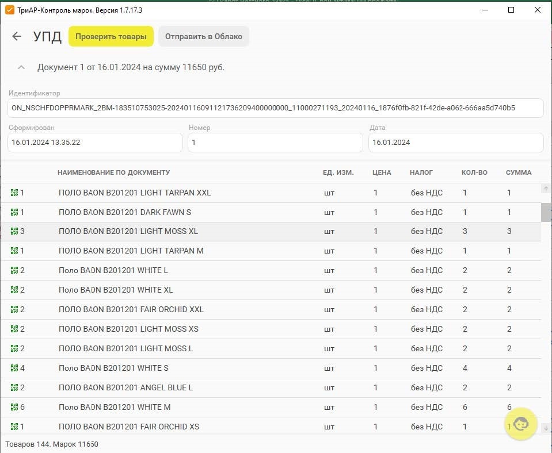
Task: Click column header КОЛ-ВО
Action: point(474,172)
